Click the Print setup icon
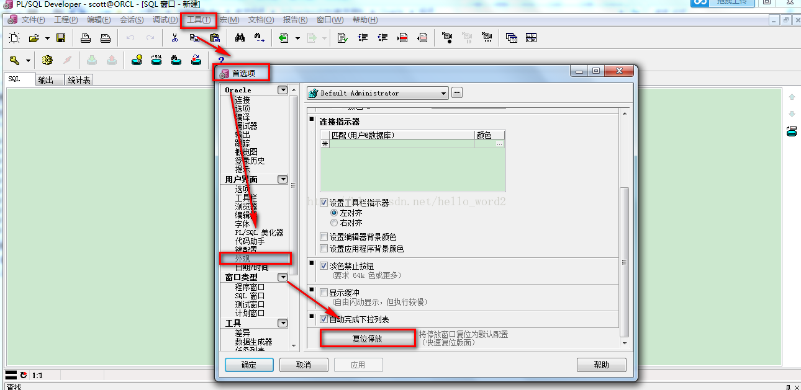Viewport: 801px width, 390px height. click(x=106, y=38)
